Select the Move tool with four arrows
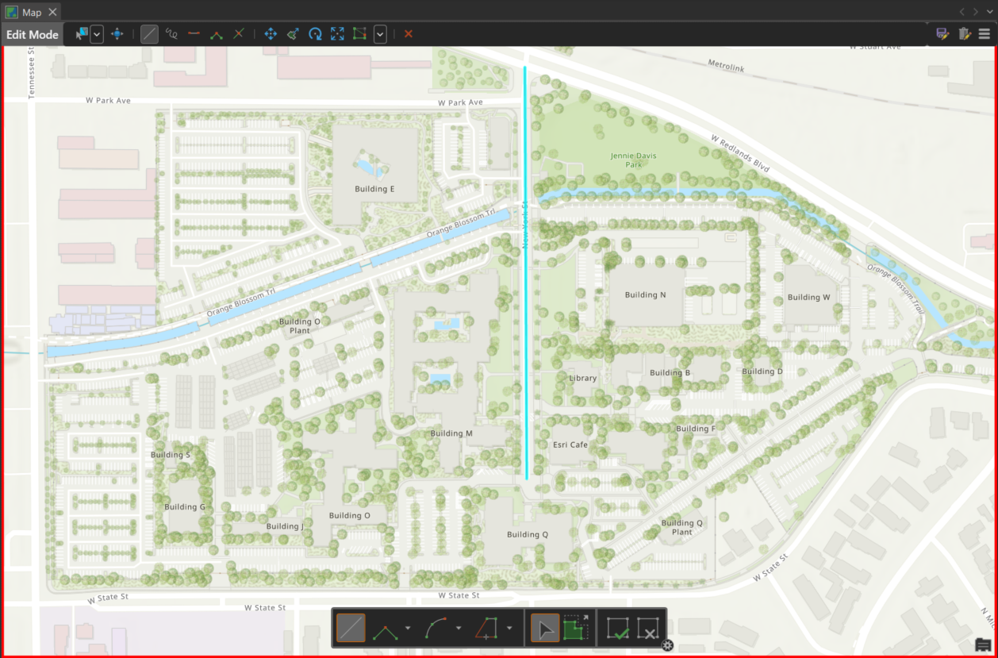This screenshot has height=658, width=998. pyautogui.click(x=271, y=34)
